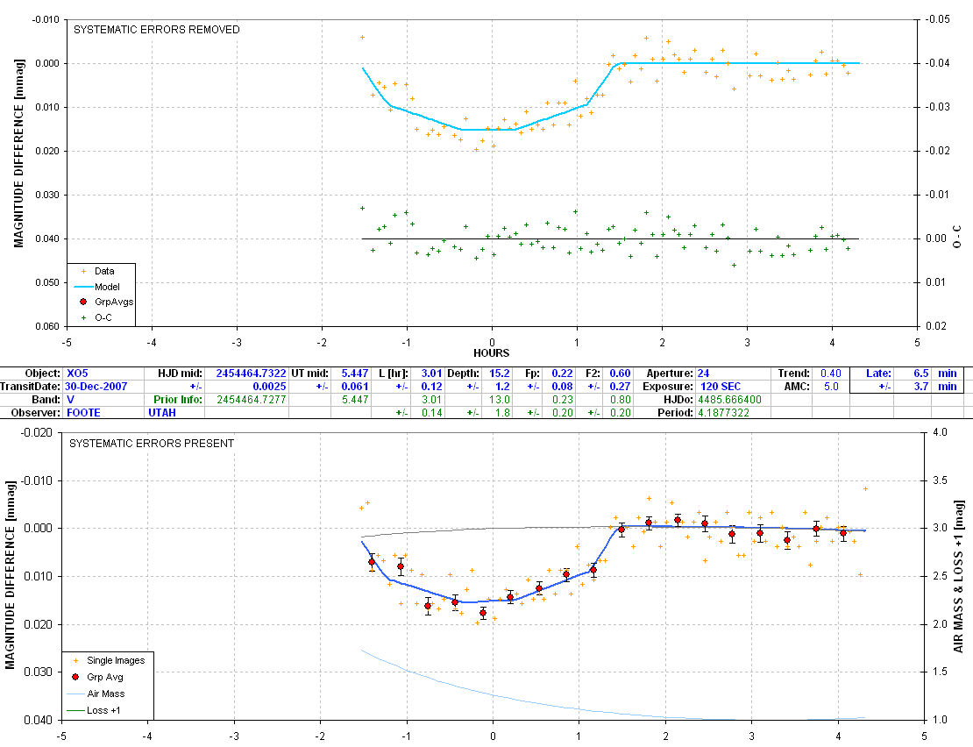Image resolution: width=973 pixels, height=747 pixels.
Task: Click the Period value 4.1877322
Action: (x=723, y=413)
